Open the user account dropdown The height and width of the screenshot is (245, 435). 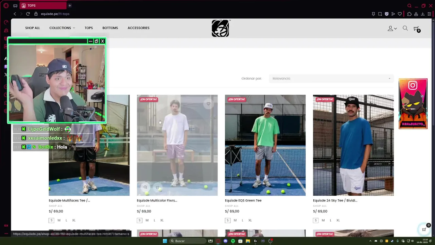tap(392, 29)
